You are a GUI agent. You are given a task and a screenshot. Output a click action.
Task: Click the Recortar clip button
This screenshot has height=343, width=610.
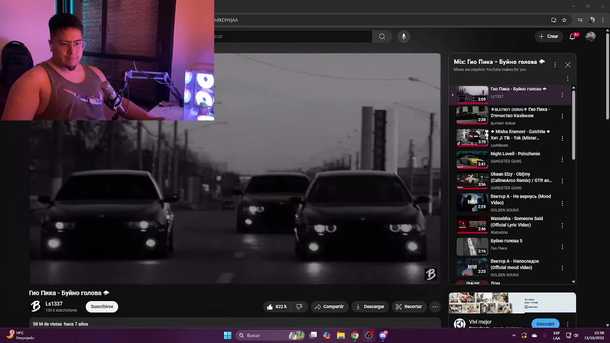[408, 307]
